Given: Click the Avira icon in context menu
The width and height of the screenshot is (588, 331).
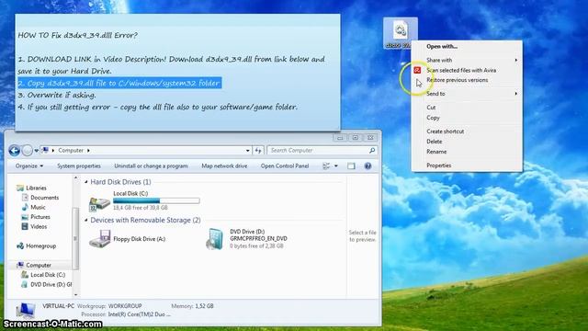Looking at the screenshot, I should (x=417, y=70).
